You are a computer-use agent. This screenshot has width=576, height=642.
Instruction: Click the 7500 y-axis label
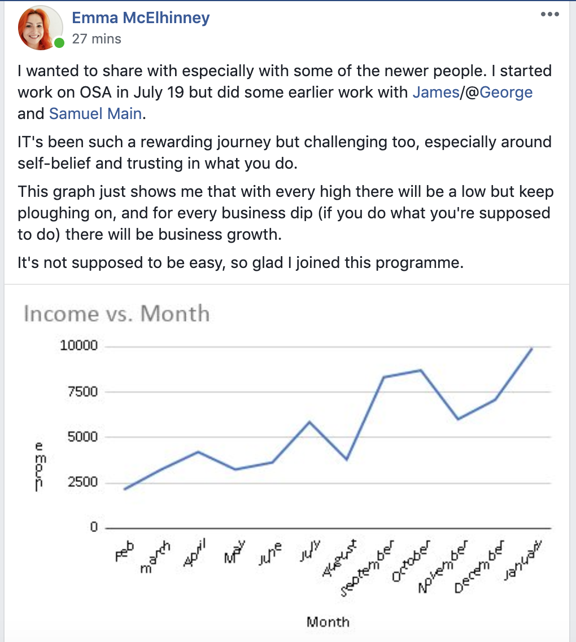point(82,392)
